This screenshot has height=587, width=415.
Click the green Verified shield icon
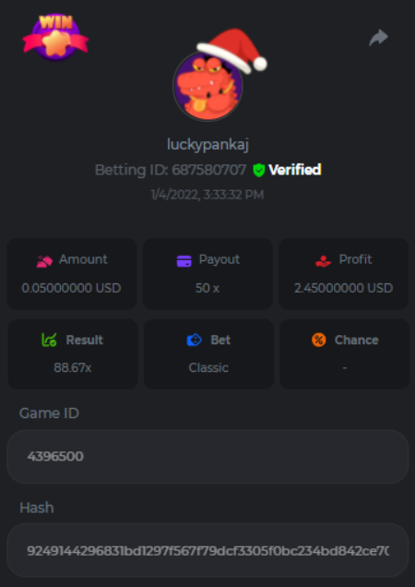[x=258, y=170]
